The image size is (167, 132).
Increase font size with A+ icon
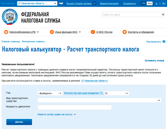(164, 4)
